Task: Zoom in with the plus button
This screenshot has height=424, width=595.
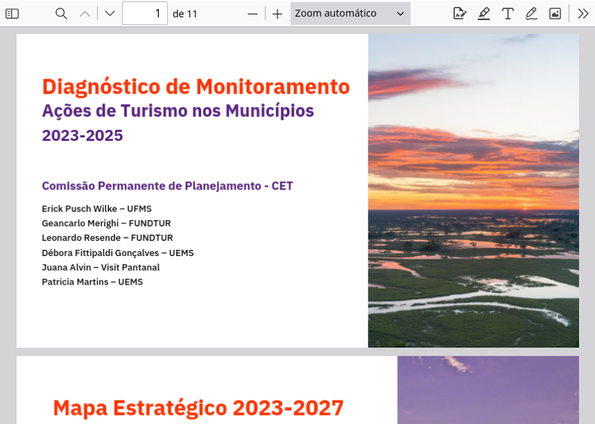Action: (x=277, y=14)
